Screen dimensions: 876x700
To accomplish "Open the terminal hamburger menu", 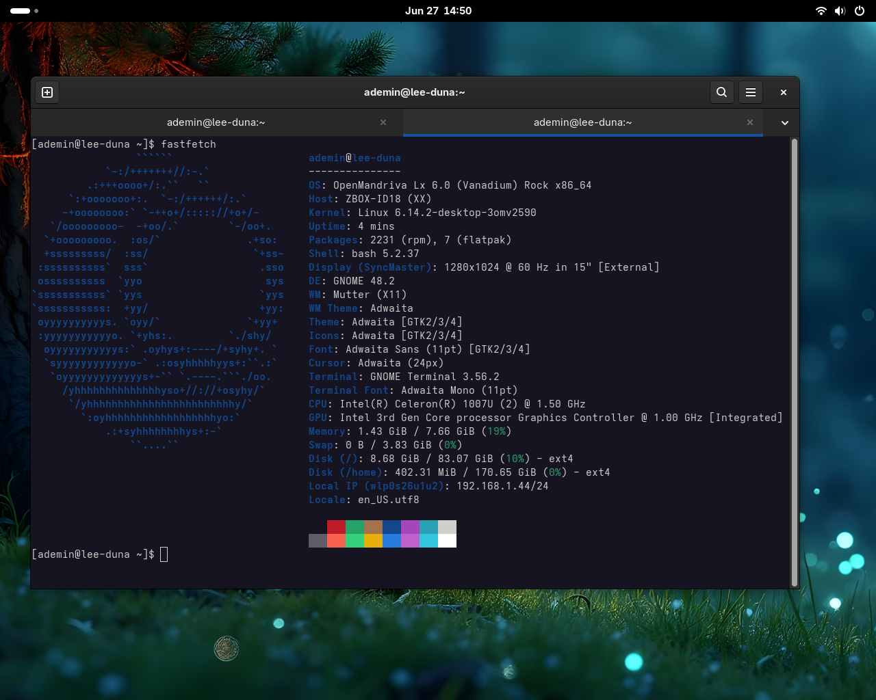I will click(x=751, y=92).
